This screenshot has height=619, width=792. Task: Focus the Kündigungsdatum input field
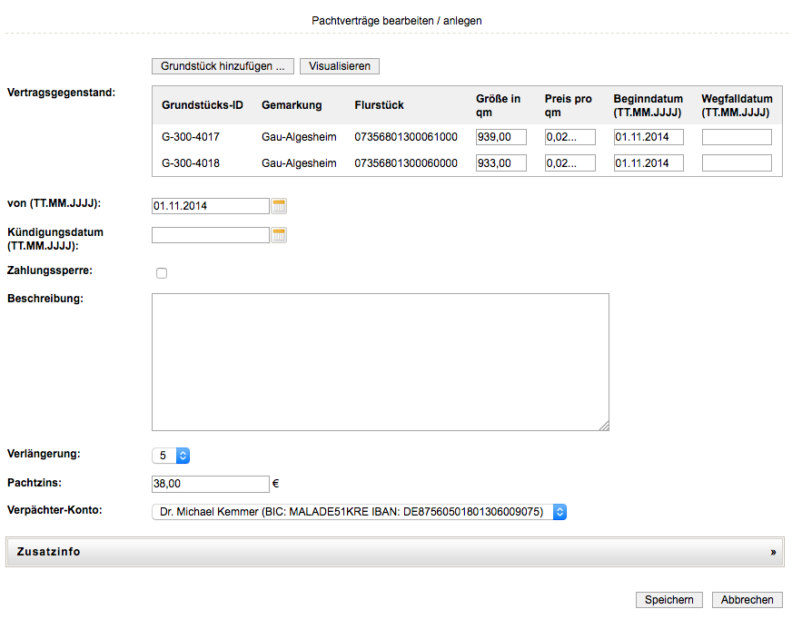211,235
